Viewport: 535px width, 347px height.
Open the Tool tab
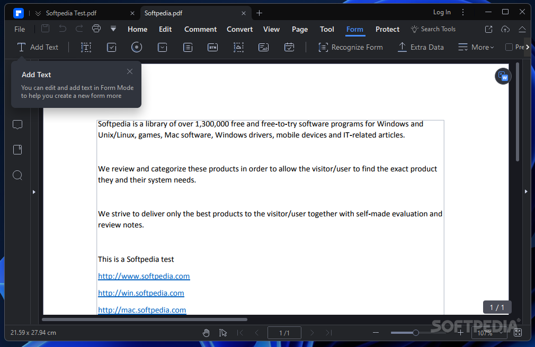click(x=327, y=29)
